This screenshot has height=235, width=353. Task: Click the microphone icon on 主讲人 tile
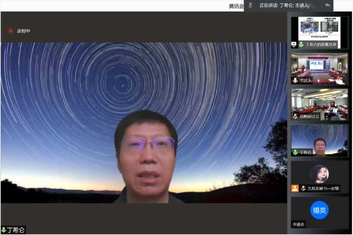click(x=295, y=80)
